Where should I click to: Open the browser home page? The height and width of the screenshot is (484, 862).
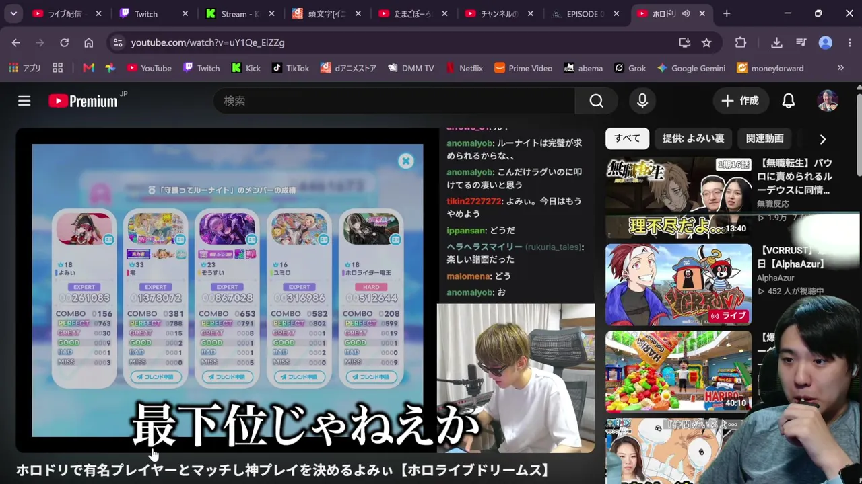[x=88, y=42]
